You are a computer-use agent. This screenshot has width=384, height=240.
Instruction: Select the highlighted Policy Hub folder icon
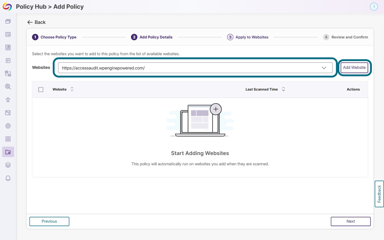tap(8, 152)
